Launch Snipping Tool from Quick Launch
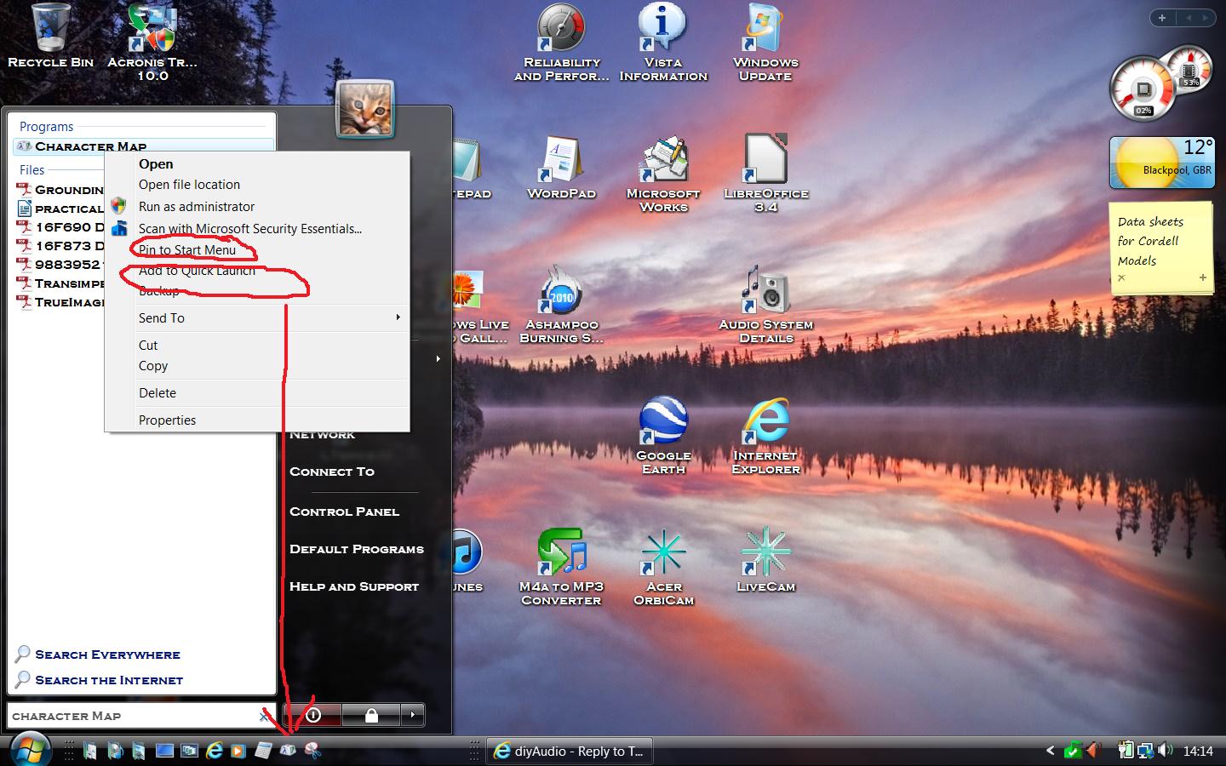 click(x=312, y=751)
